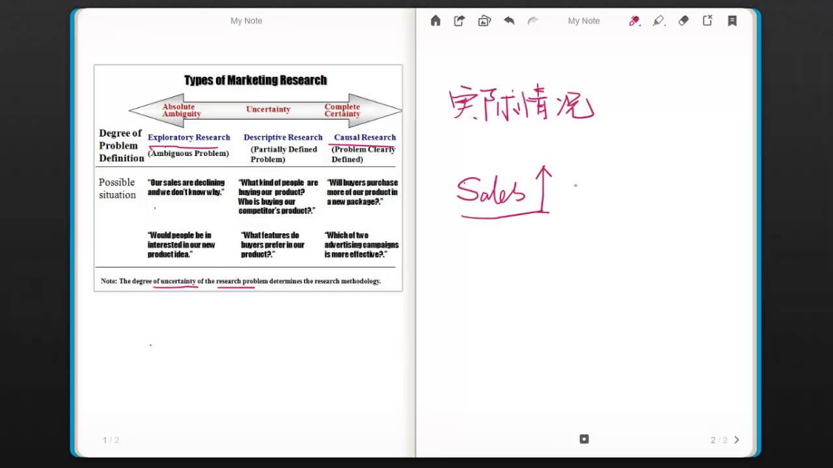Click the 'My Note' title on left page
This screenshot has height=468, width=833.
246,21
